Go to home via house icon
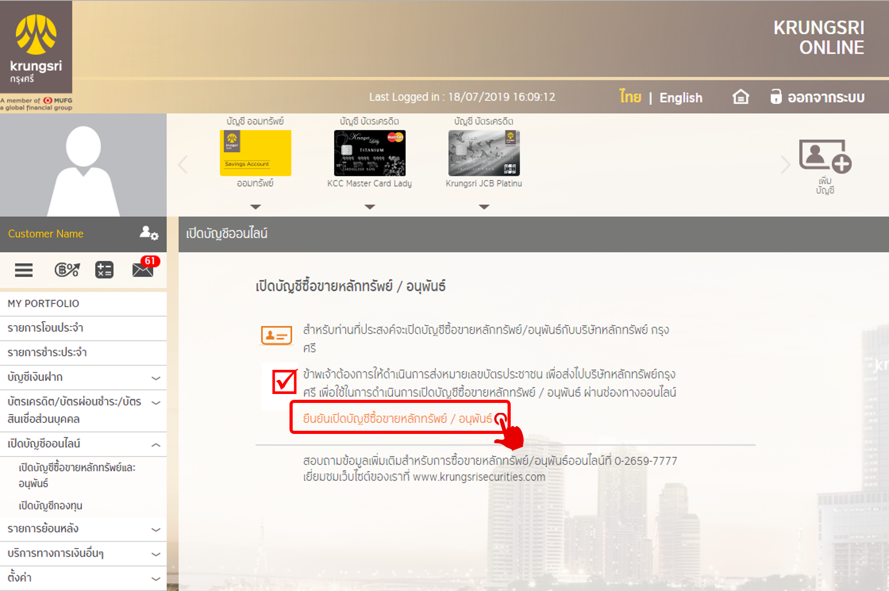This screenshot has width=889, height=591. click(741, 97)
